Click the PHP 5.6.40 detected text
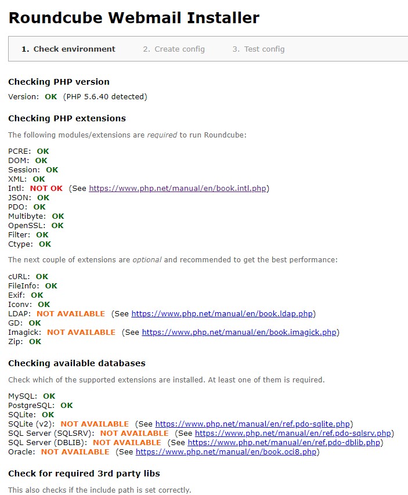This screenshot has width=408, height=495. click(105, 97)
